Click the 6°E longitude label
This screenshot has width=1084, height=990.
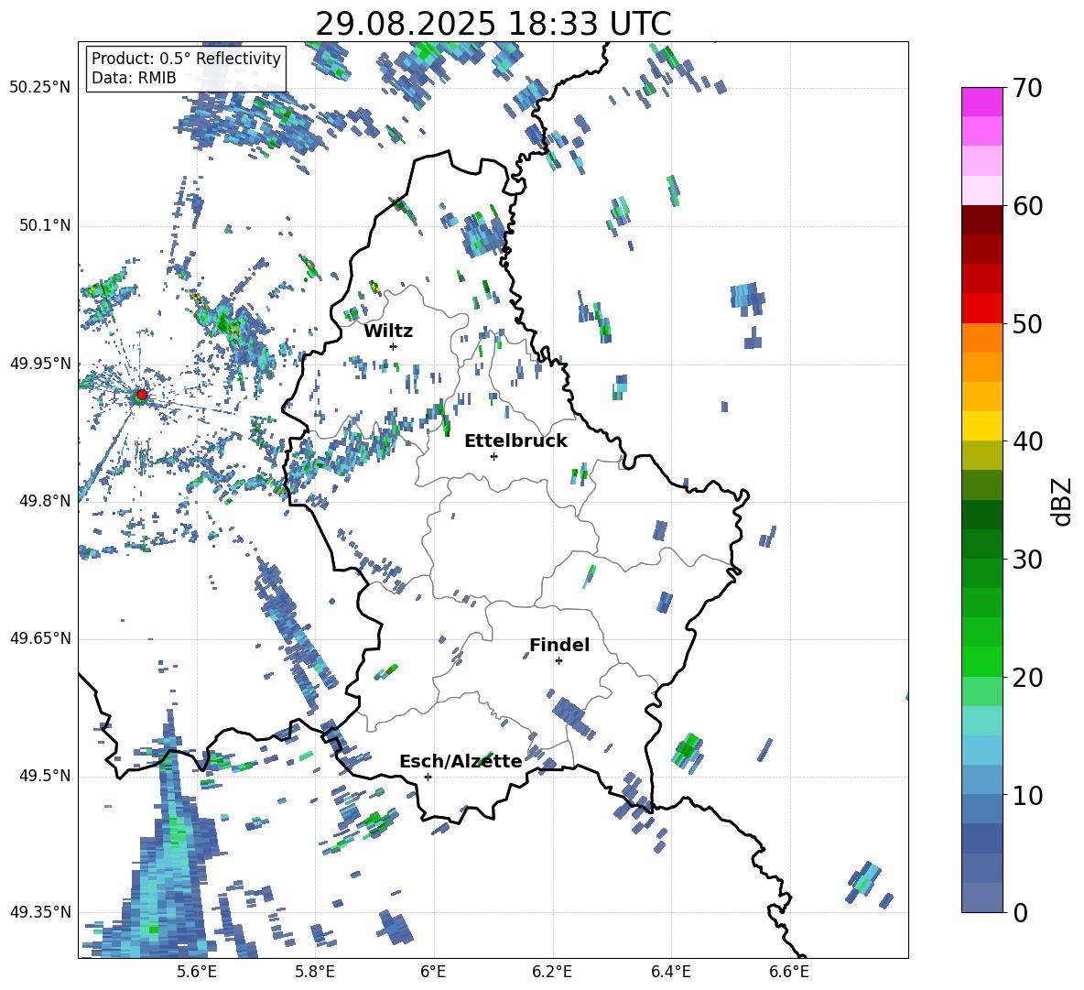433,972
